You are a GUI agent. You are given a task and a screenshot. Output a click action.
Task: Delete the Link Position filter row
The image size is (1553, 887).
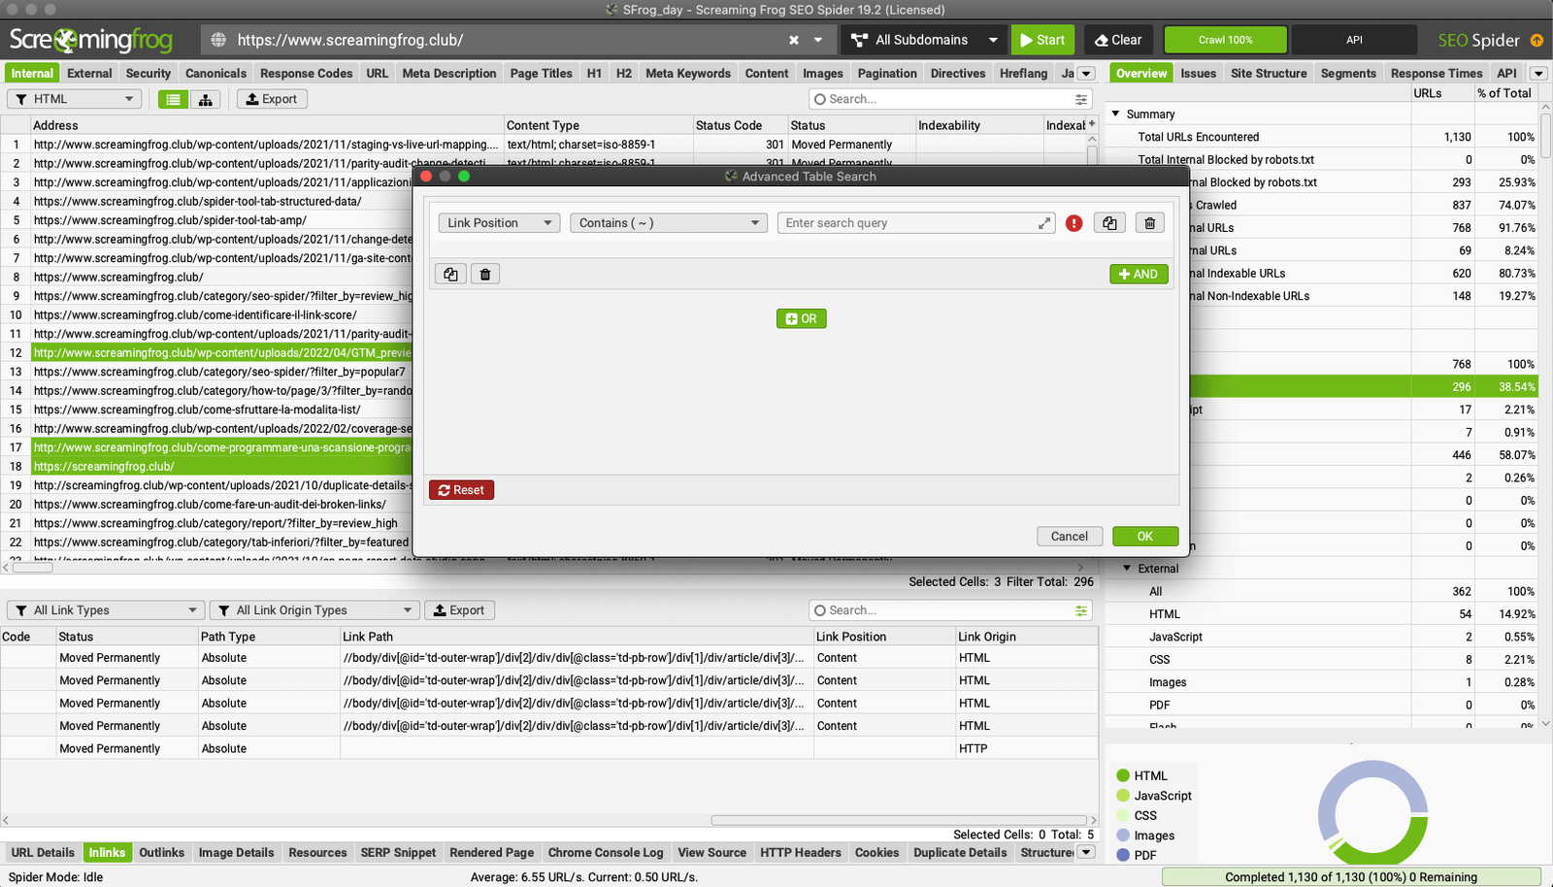1149,223
